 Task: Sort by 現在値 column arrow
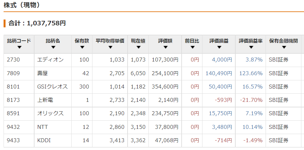coord(138,47)
